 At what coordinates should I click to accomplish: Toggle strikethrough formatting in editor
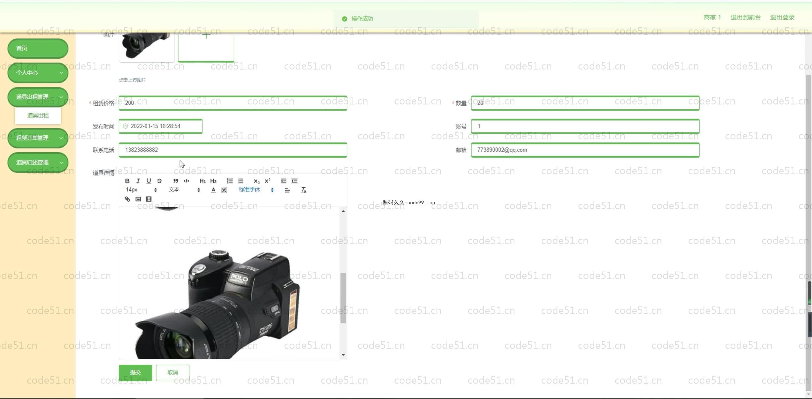tap(159, 181)
